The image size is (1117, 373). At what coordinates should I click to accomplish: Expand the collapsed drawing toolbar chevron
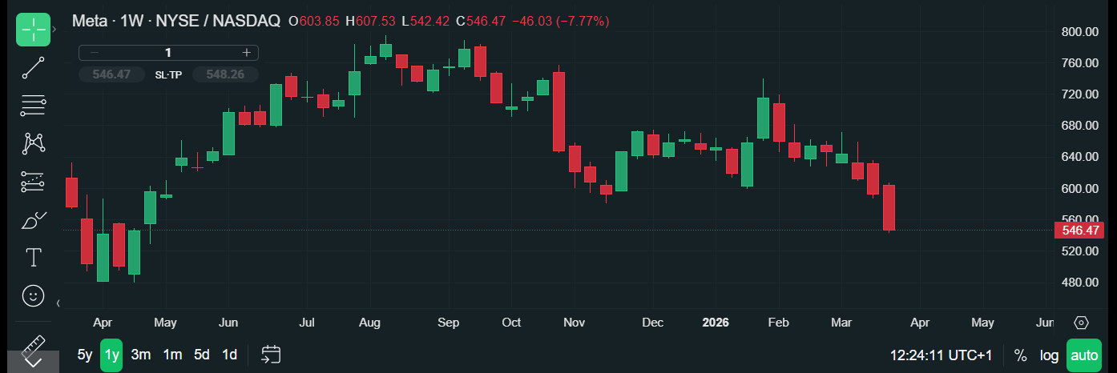pyautogui.click(x=58, y=303)
